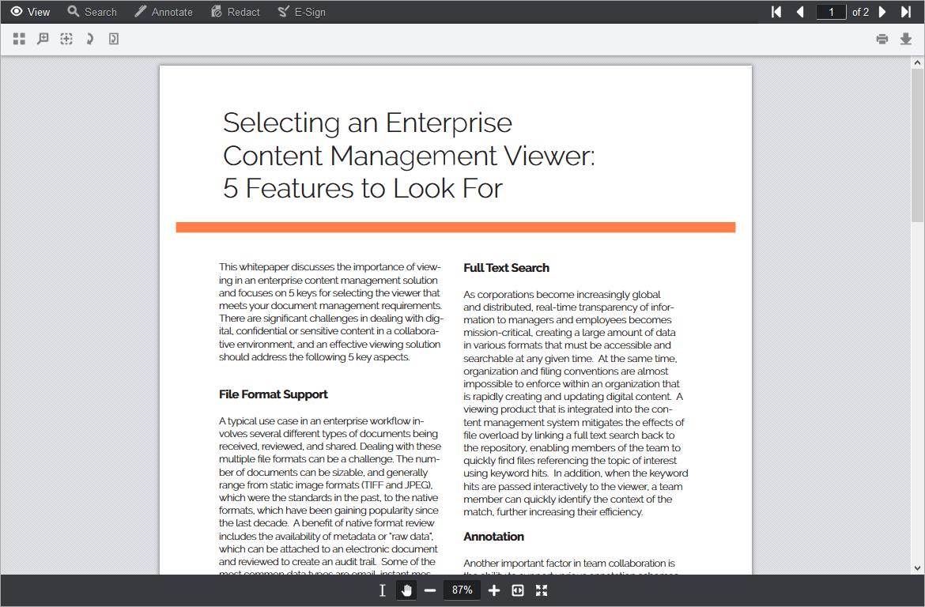
Task: Switch to the Annotate tab
Action: [164, 11]
